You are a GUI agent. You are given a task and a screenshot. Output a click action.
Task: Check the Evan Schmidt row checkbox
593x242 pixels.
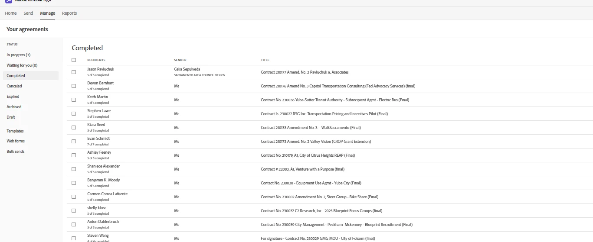pos(74,142)
